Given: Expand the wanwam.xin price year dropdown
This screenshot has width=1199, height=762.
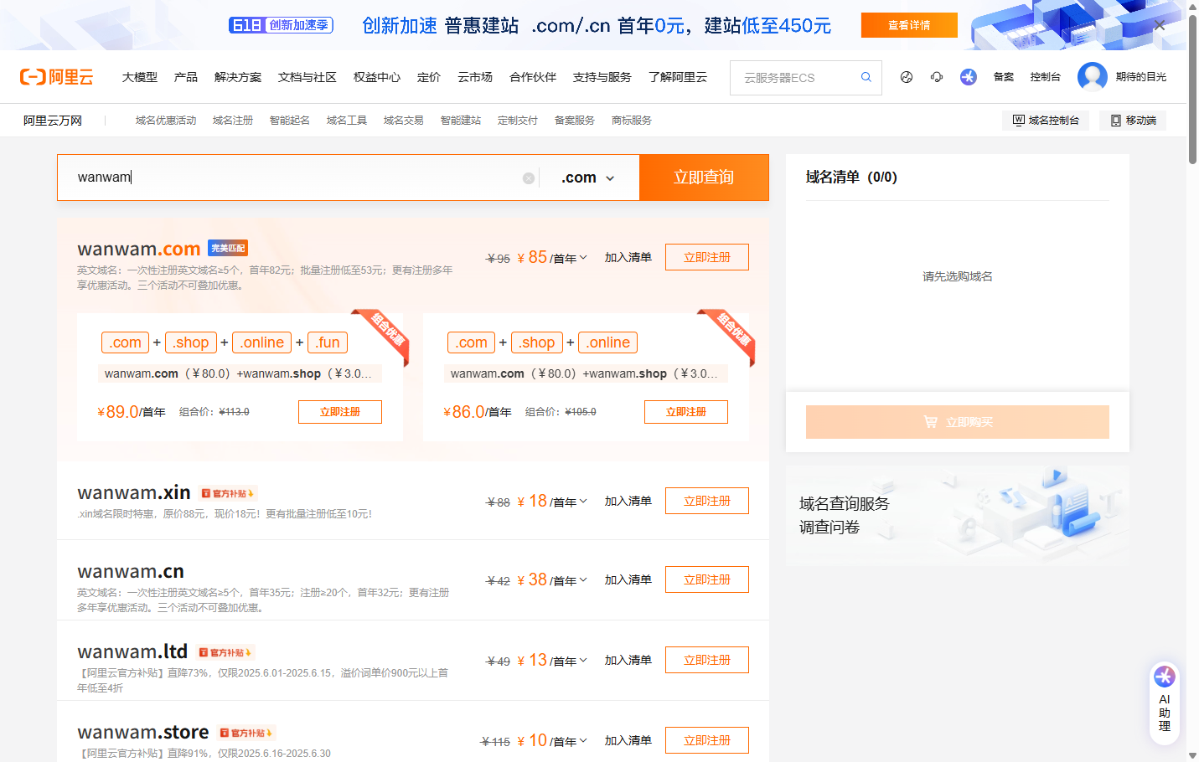Looking at the screenshot, I should coord(583,502).
